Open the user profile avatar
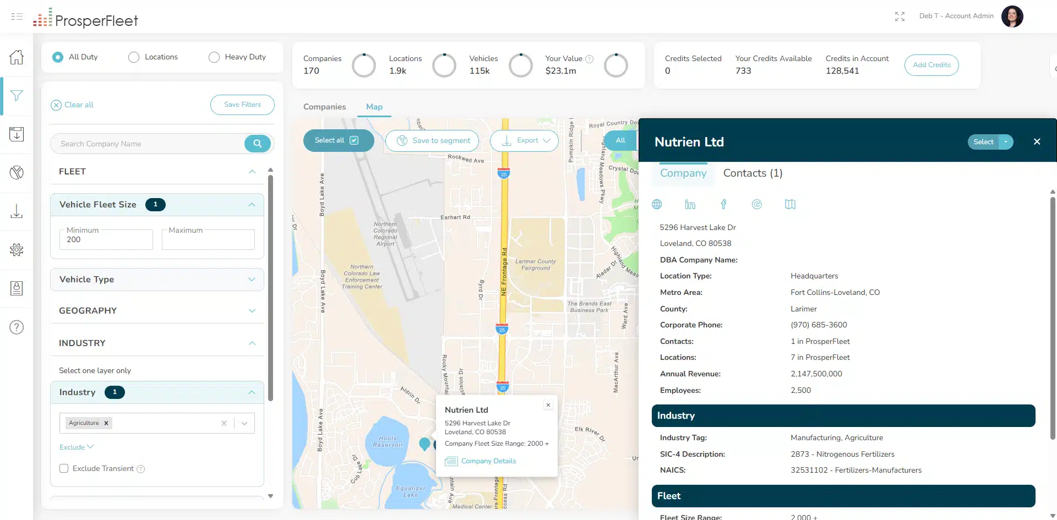 click(1012, 17)
